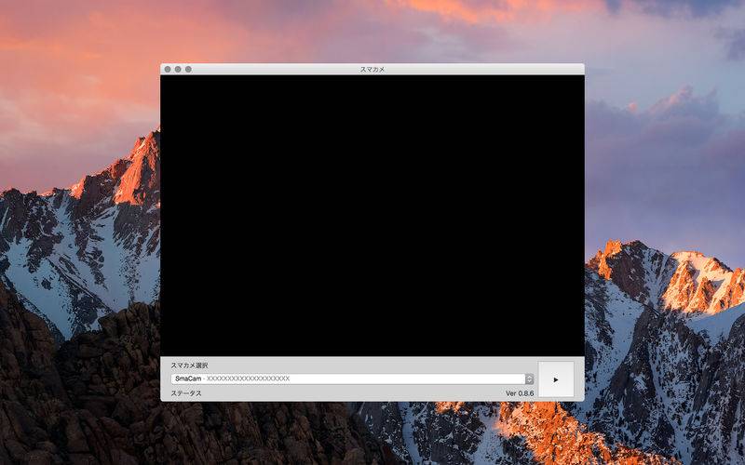
Task: Click the black video preview area
Action: [x=372, y=216]
